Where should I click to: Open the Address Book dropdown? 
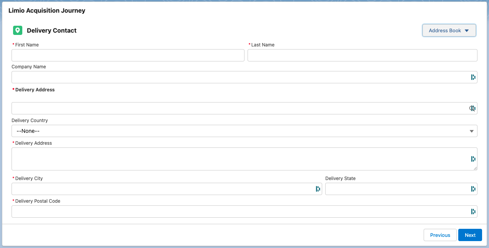[449, 30]
